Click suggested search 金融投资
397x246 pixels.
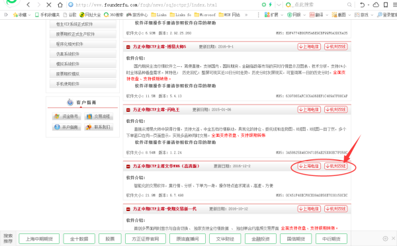[261, 239]
